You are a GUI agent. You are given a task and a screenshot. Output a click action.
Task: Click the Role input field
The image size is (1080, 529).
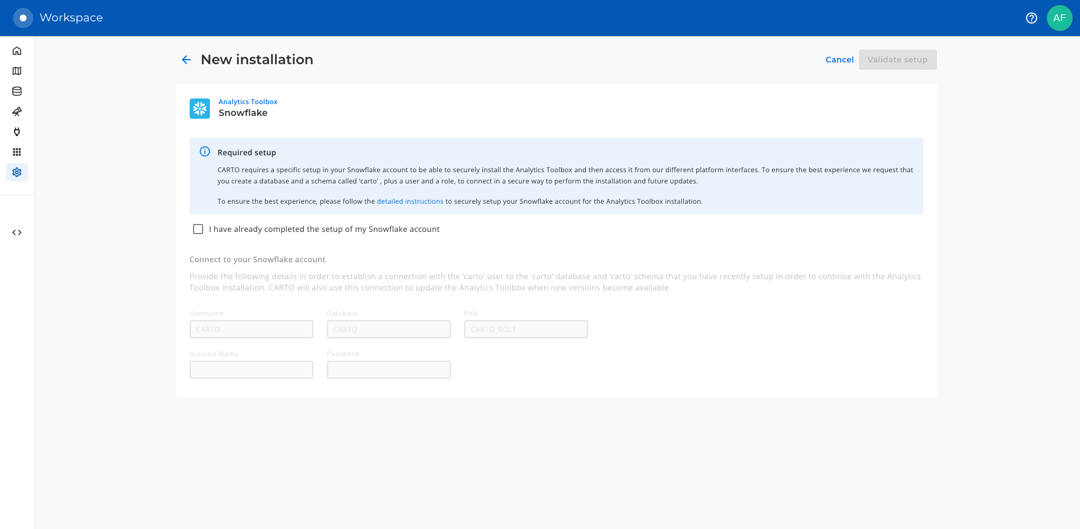[526, 329]
